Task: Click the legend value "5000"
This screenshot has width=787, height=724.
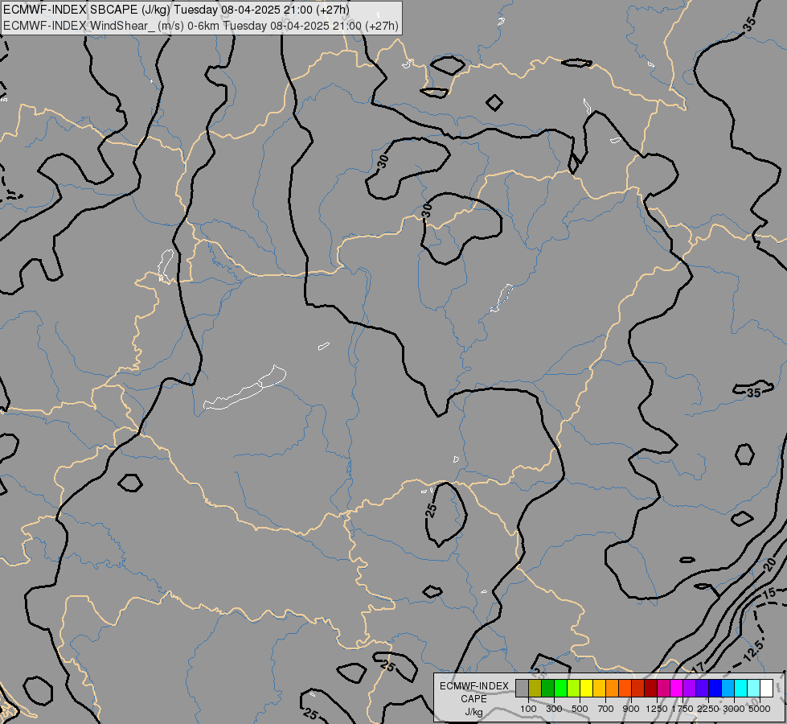Action: [760, 709]
